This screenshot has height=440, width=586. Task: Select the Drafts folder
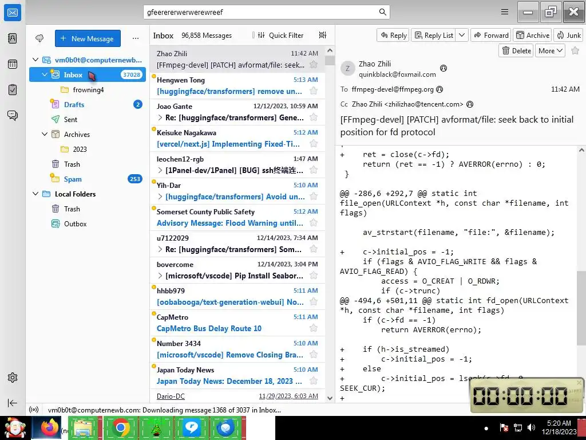coord(88,104)
